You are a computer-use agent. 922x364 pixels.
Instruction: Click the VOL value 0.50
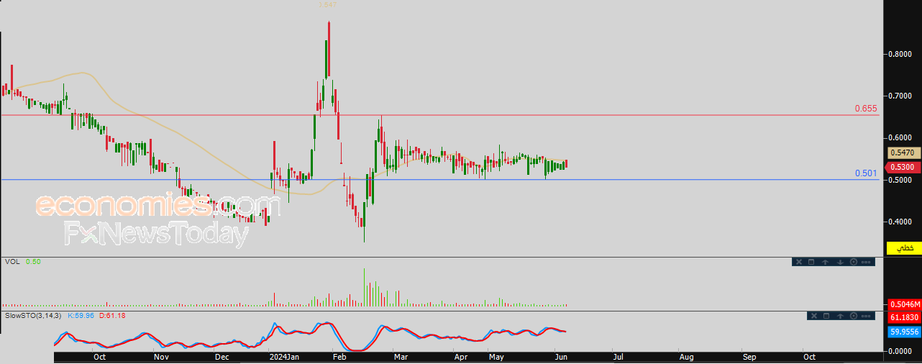[33, 262]
